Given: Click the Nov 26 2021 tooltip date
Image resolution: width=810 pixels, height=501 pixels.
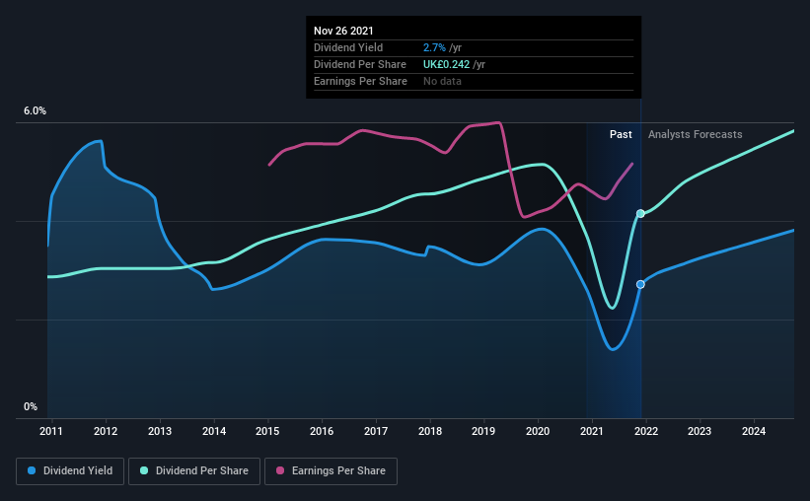Looking at the screenshot, I should tap(343, 31).
